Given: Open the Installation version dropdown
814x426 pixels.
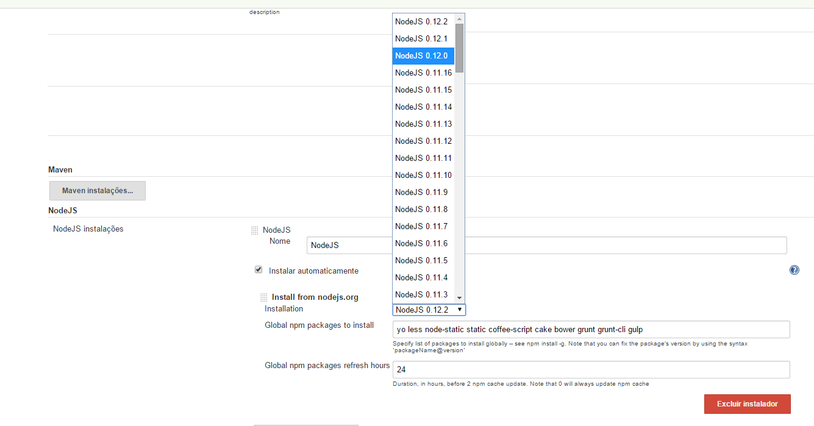Looking at the screenshot, I should tap(429, 310).
